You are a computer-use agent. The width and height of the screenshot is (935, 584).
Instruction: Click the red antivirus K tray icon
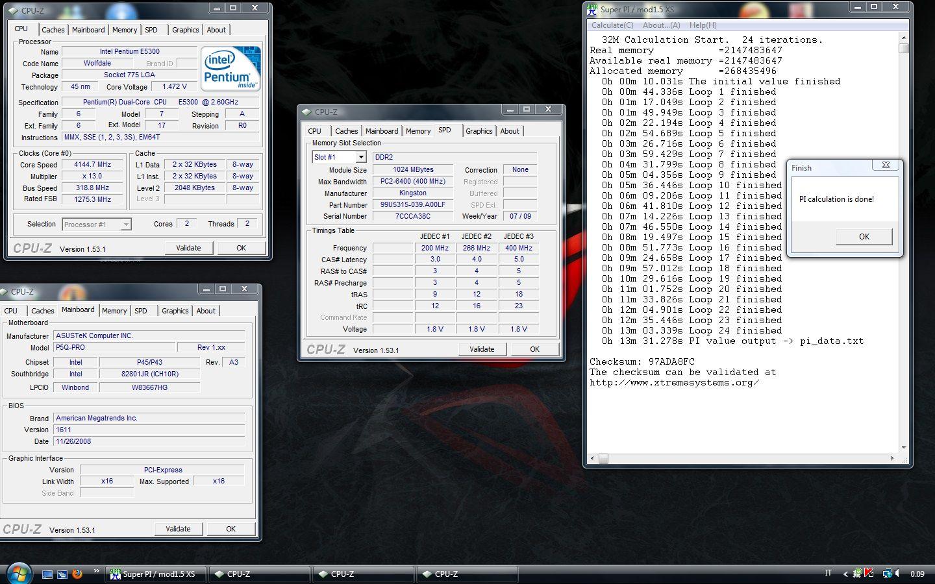pyautogui.click(x=869, y=574)
